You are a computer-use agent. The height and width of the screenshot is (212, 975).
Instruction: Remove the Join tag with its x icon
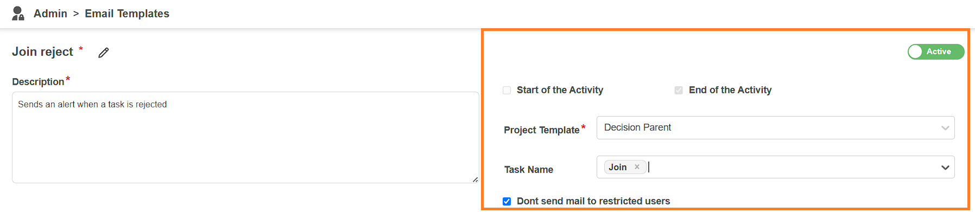637,167
